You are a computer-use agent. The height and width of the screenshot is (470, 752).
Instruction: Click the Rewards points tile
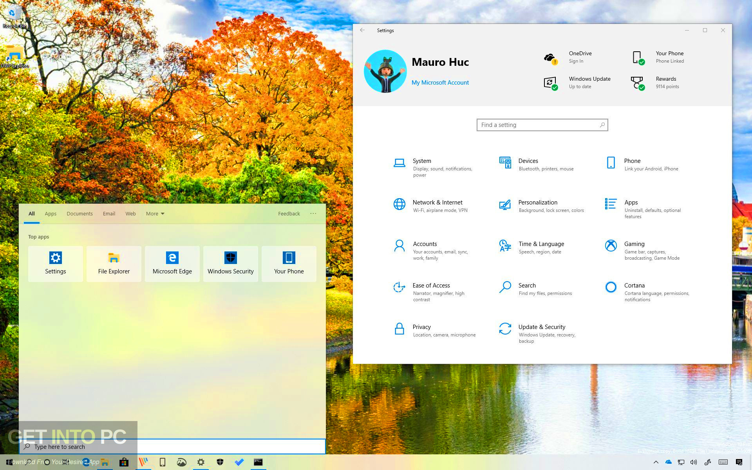click(x=655, y=83)
